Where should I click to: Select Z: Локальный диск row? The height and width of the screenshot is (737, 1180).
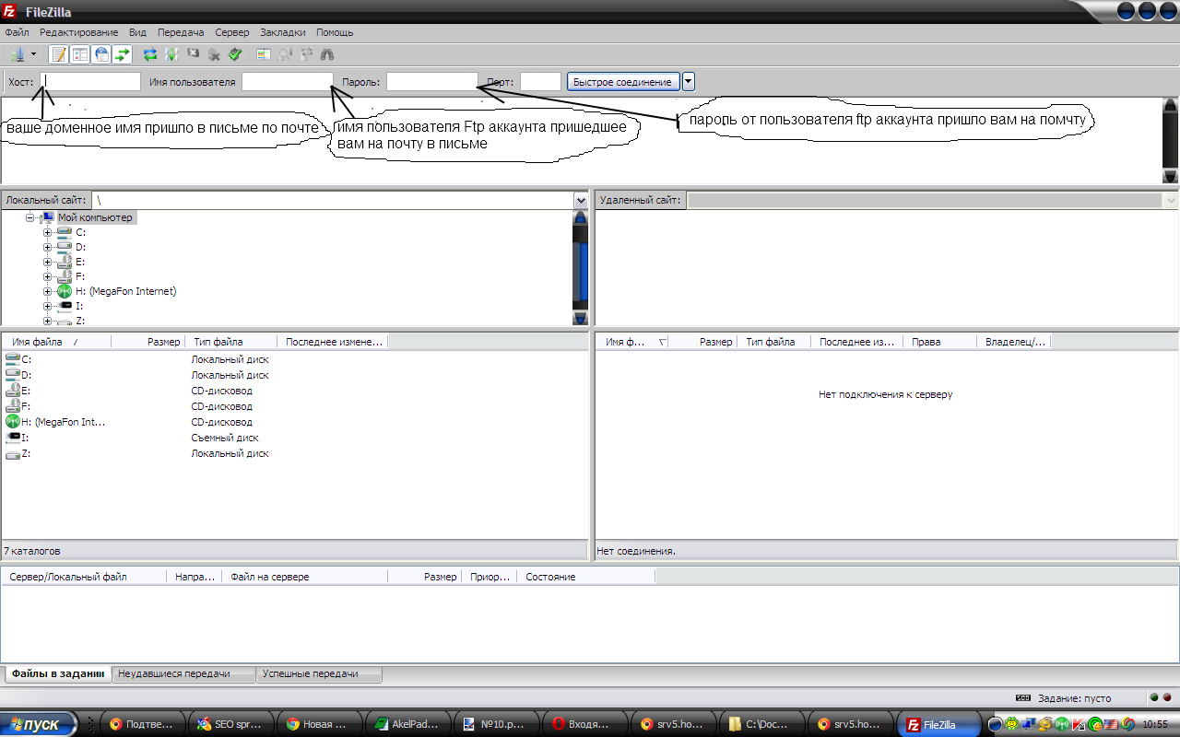tap(195, 453)
